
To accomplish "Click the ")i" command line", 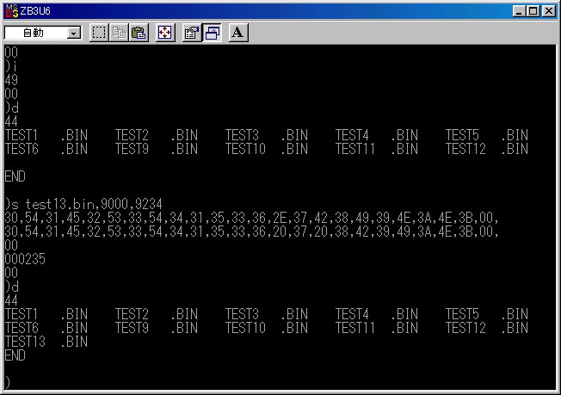I will click(x=10, y=66).
